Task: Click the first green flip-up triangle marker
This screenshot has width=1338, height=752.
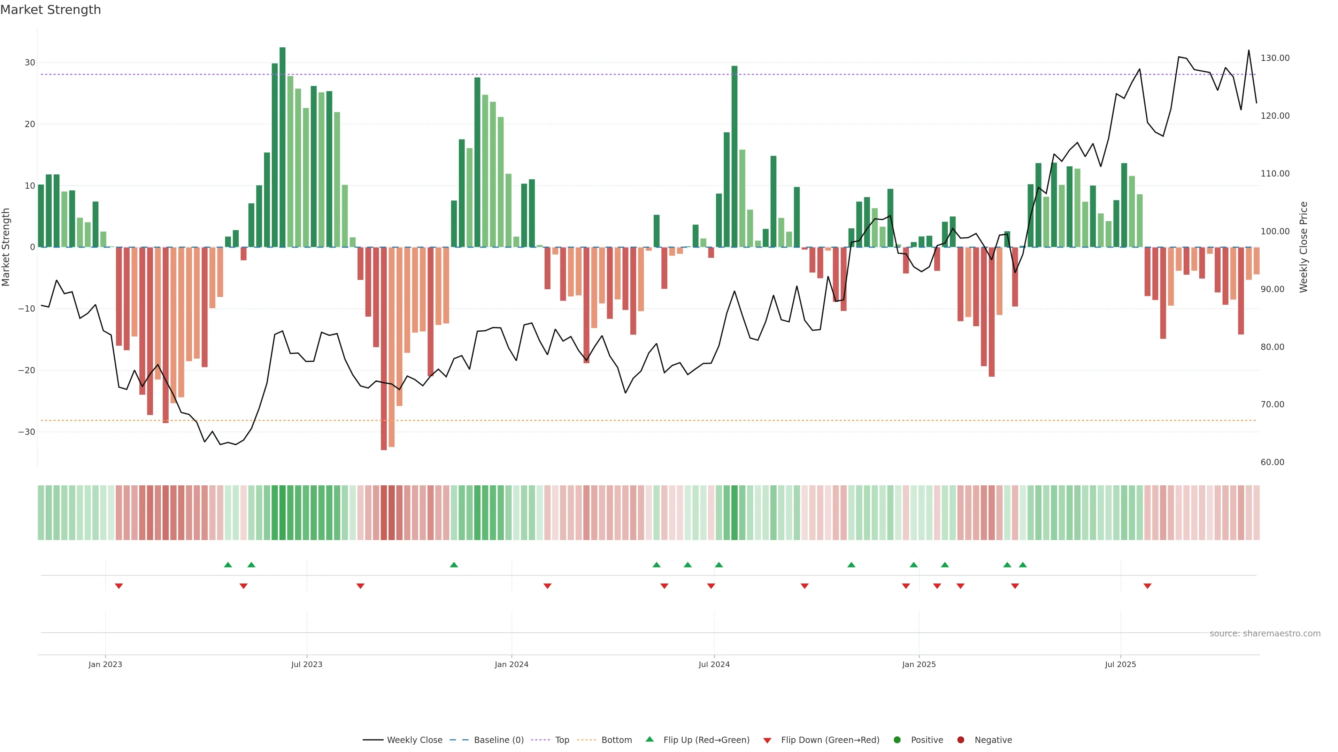Action: 228,565
